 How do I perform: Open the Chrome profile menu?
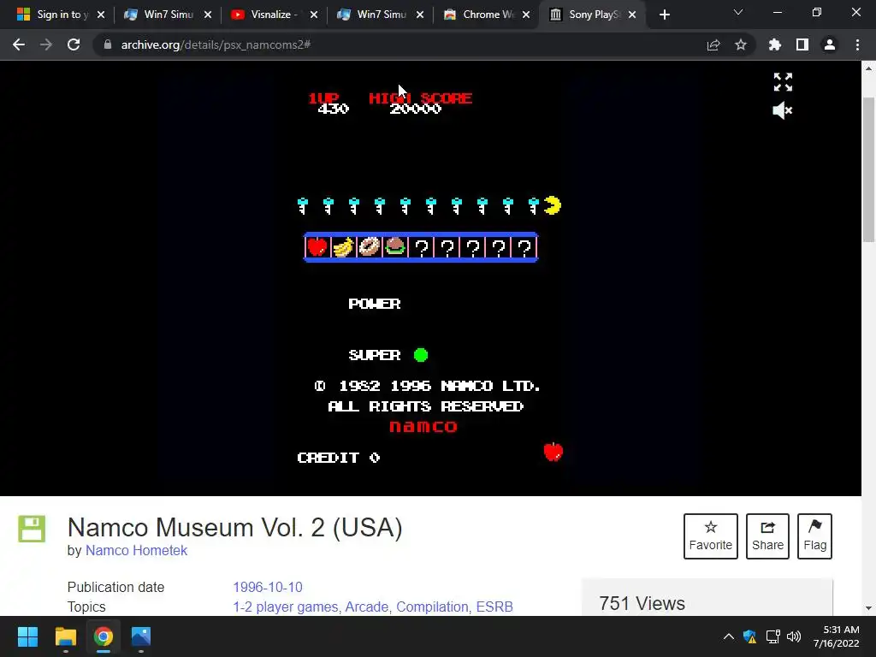(x=830, y=44)
